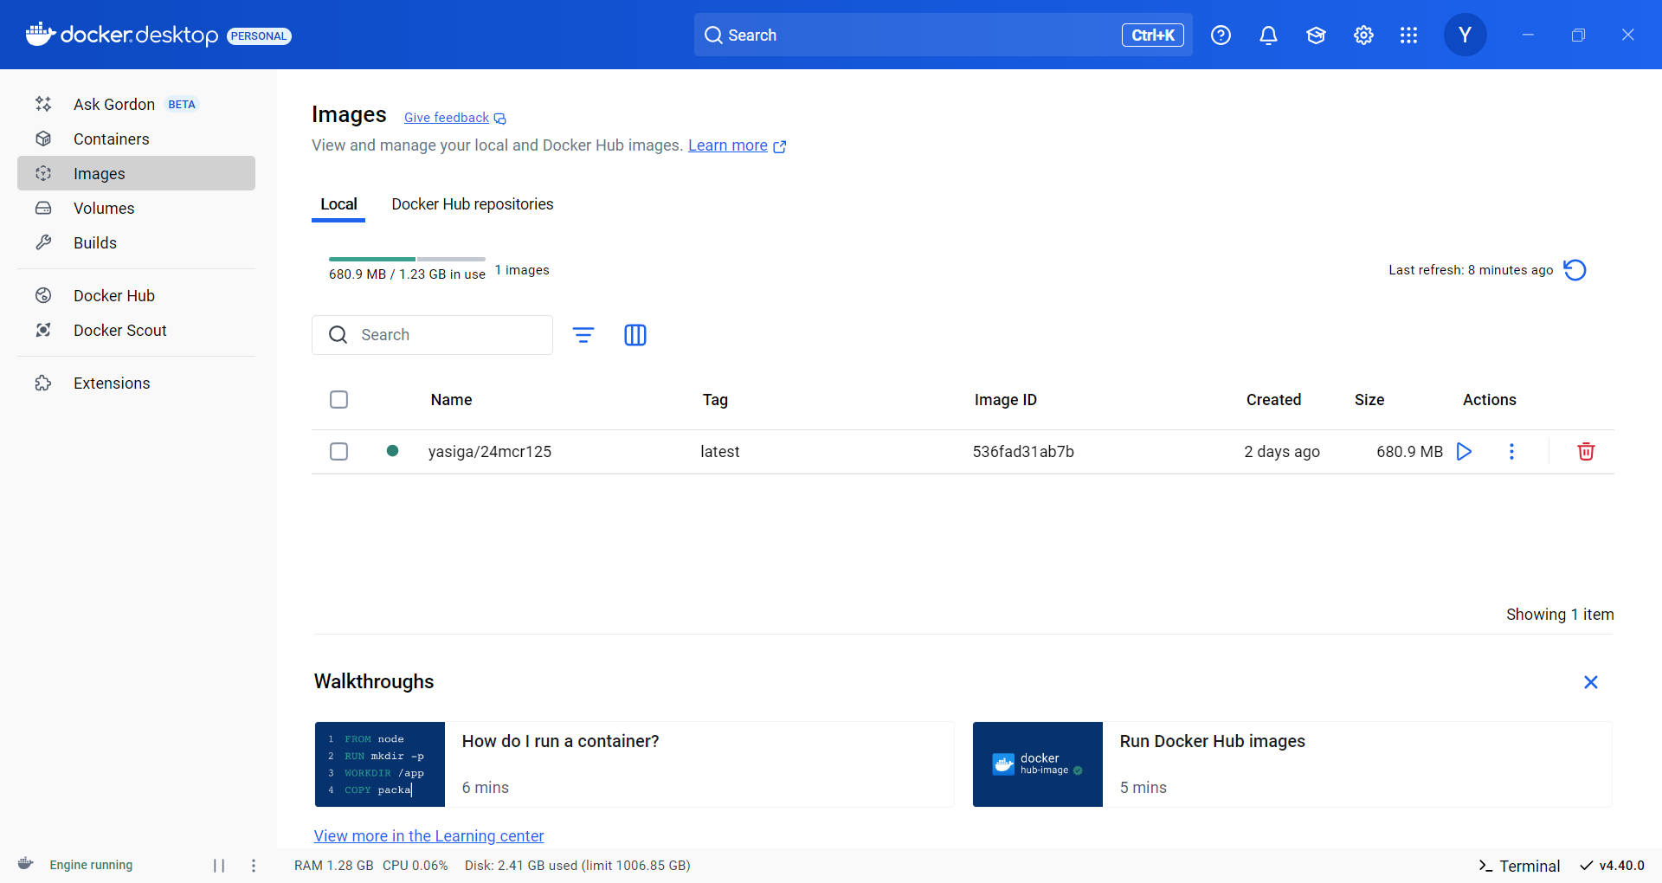Switch to Docker Hub repositories tab
The image size is (1662, 883).
(472, 204)
